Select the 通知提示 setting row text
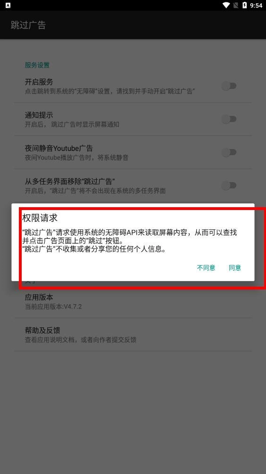The width and height of the screenshot is (266, 474). [72, 119]
